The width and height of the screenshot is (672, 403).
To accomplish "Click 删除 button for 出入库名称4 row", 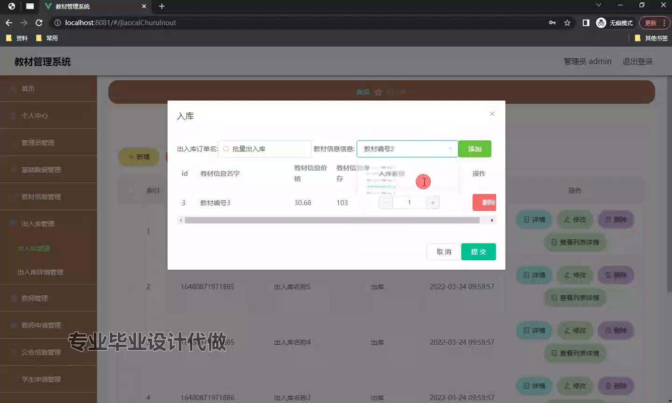I will (616, 331).
